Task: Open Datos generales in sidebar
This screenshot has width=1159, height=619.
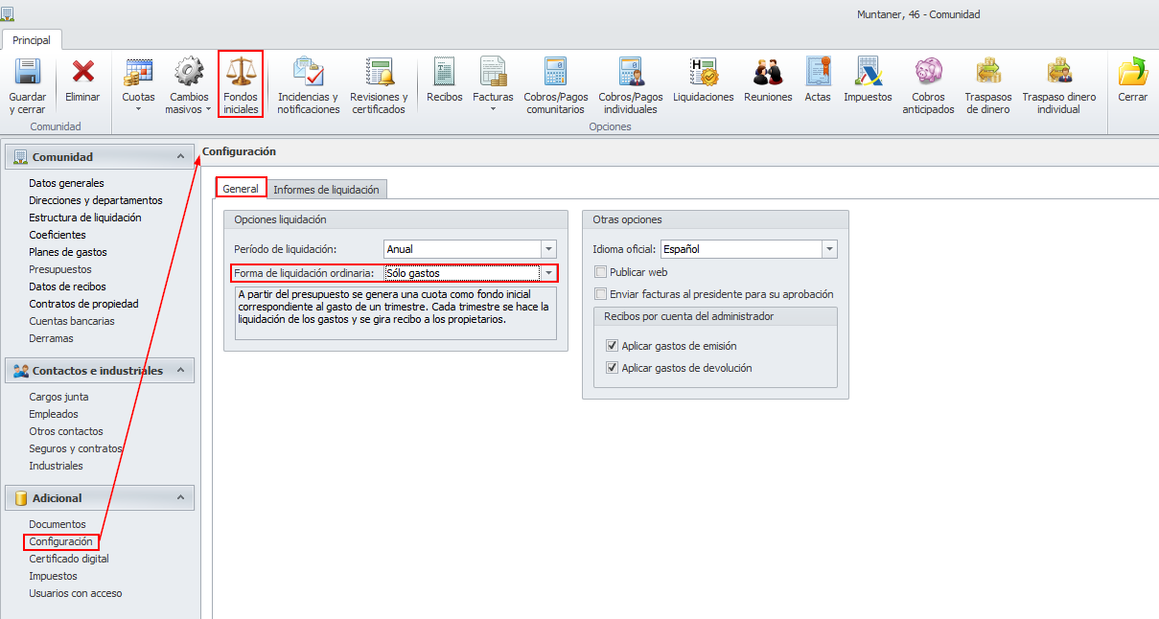Action: 66,183
